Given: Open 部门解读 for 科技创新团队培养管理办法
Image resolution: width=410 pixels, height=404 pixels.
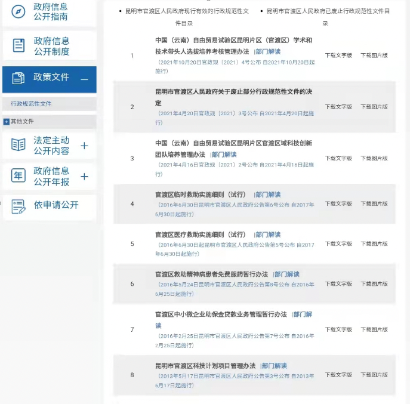Looking at the screenshot, I should point(224,155).
